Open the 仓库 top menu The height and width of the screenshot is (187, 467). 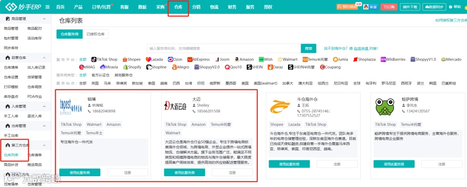pos(178,7)
